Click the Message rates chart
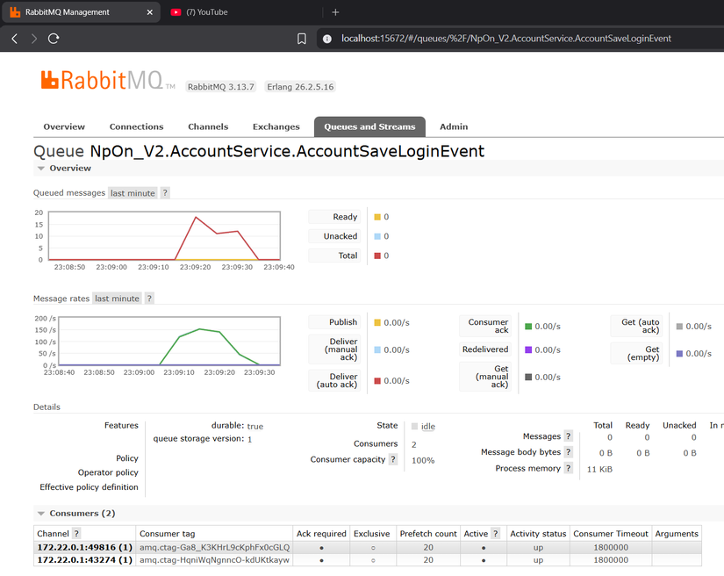The height and width of the screenshot is (576, 724). (x=169, y=342)
